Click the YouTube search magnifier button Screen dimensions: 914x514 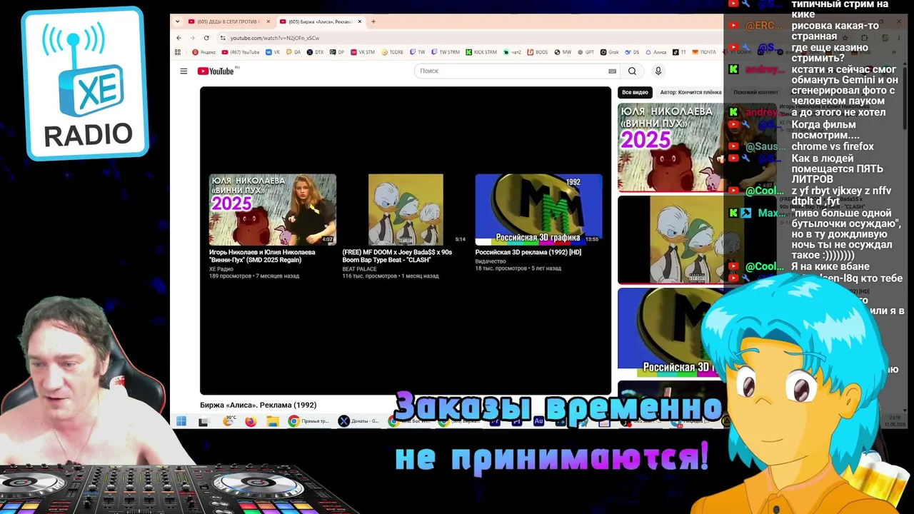[632, 71]
